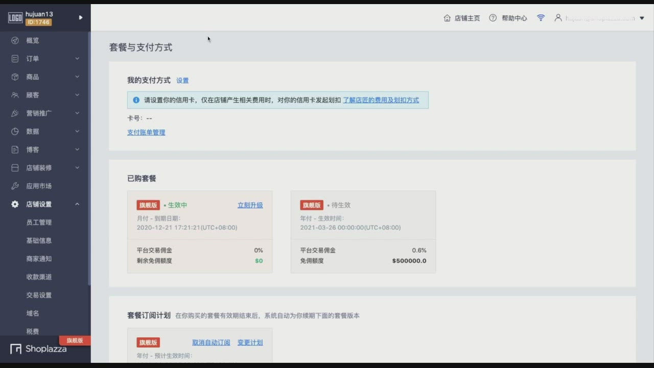Viewport: 654px width, 368px height.
Task: Open 帮助中心 help center in header
Action: coord(508,18)
